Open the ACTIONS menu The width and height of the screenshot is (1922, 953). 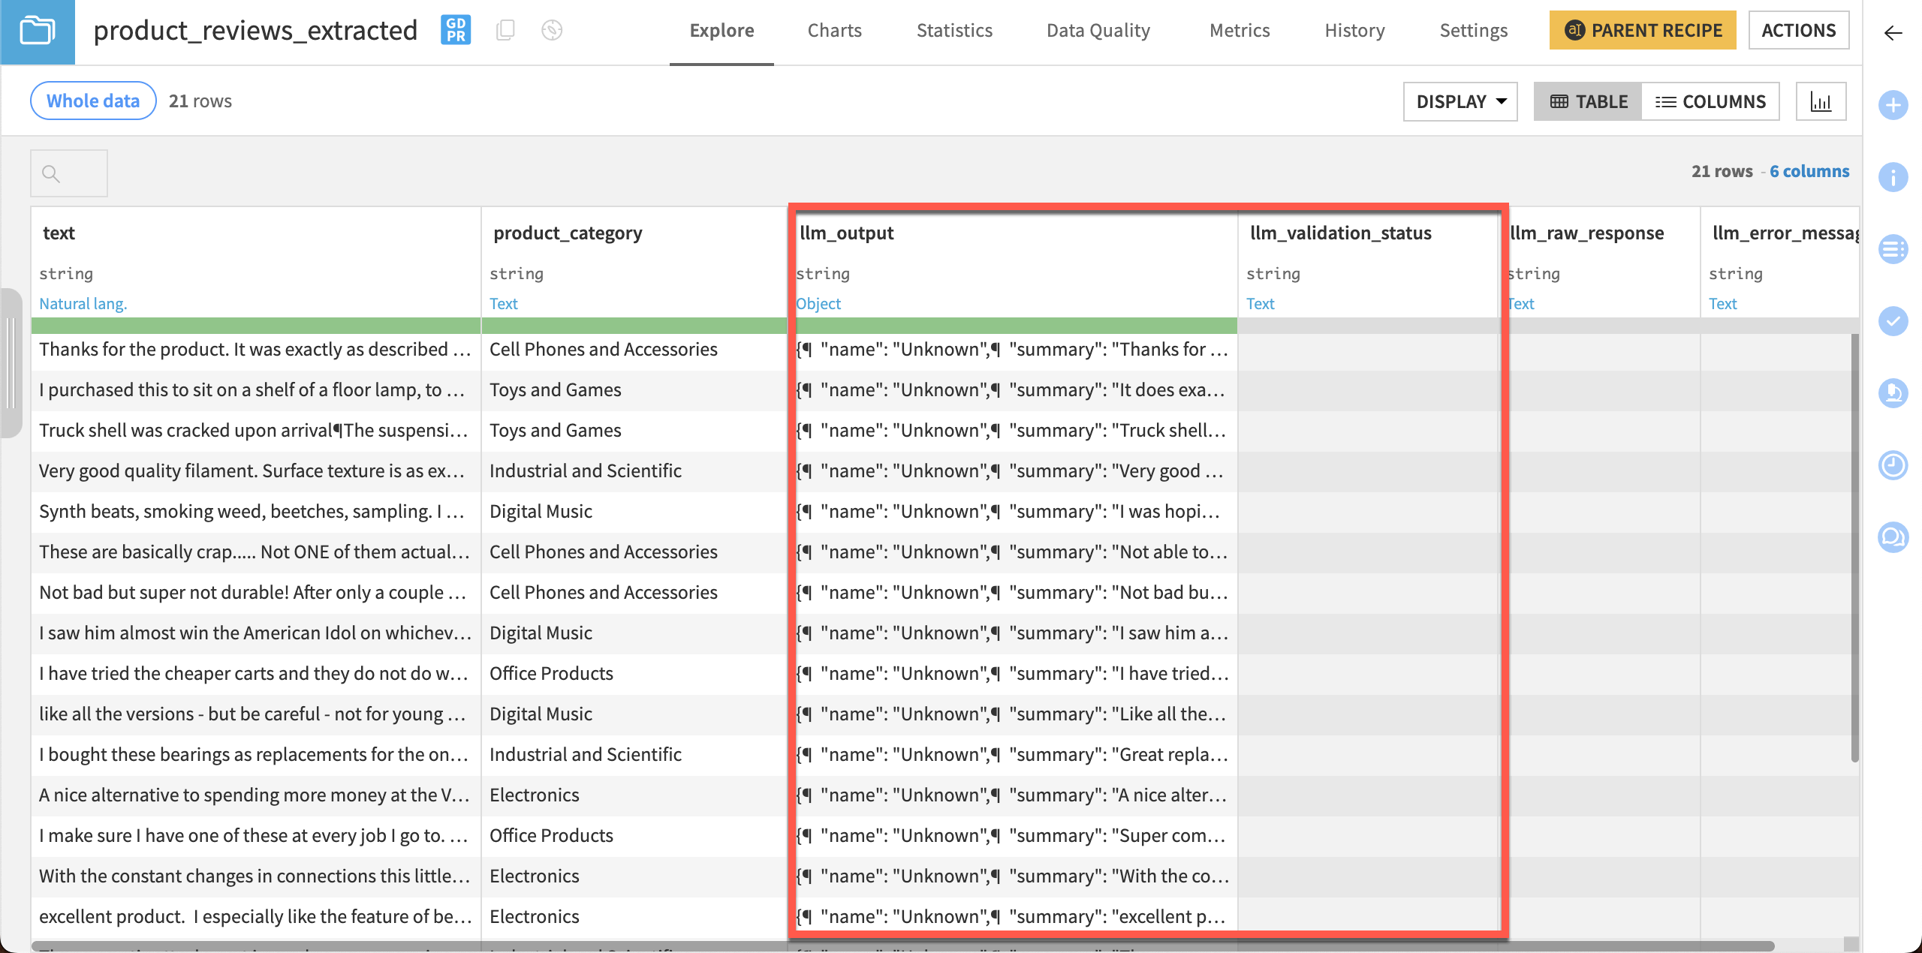tap(1800, 29)
